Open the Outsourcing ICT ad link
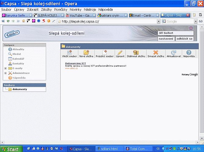 coord(75,63)
